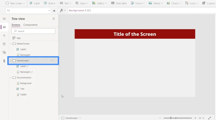The image size is (216, 120).
Task: Select Rectangle1_1 under HomeScreen
Action: click(x=26, y=72)
